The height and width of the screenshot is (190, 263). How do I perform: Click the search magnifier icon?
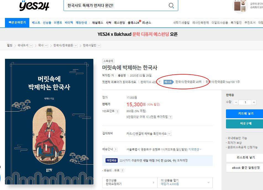click(x=171, y=6)
